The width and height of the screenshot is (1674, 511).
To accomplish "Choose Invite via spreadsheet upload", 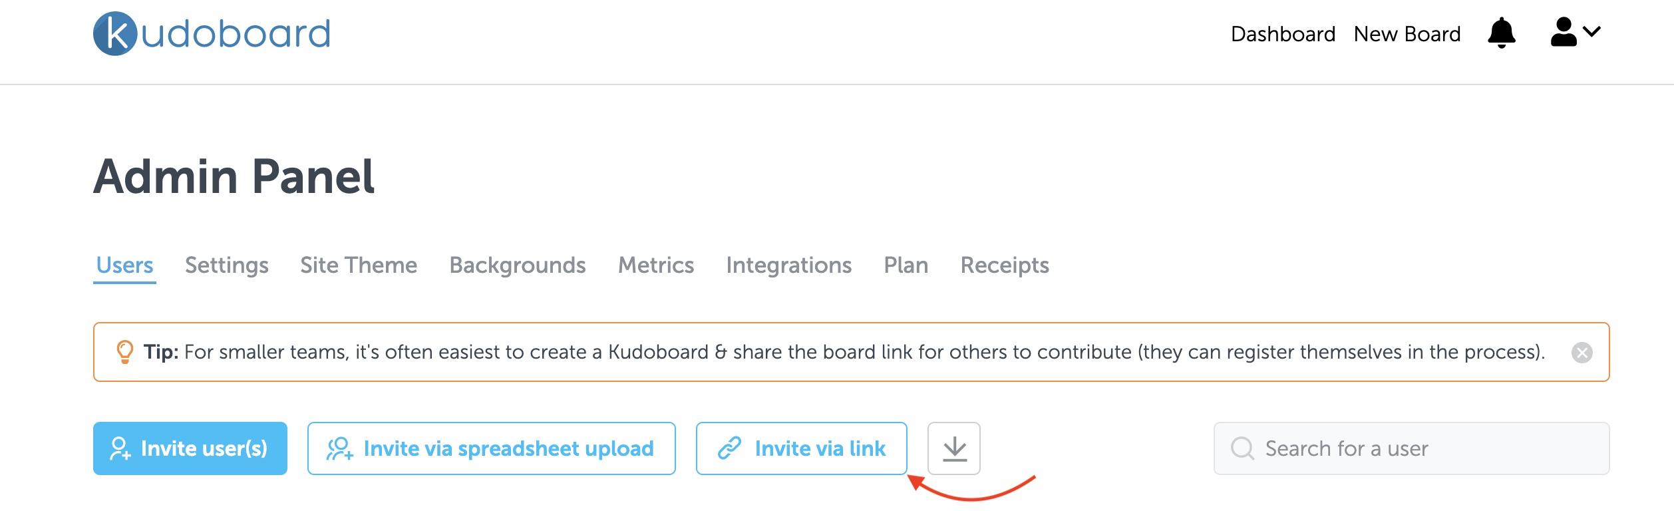I will [x=492, y=448].
